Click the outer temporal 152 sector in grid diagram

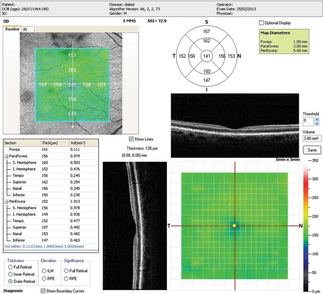[182, 56]
